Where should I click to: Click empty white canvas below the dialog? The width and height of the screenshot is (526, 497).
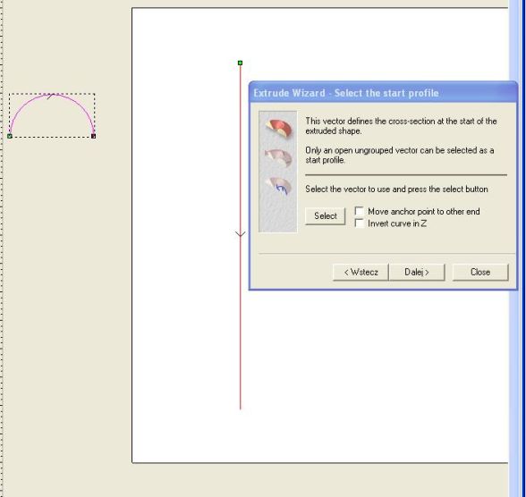point(369,368)
